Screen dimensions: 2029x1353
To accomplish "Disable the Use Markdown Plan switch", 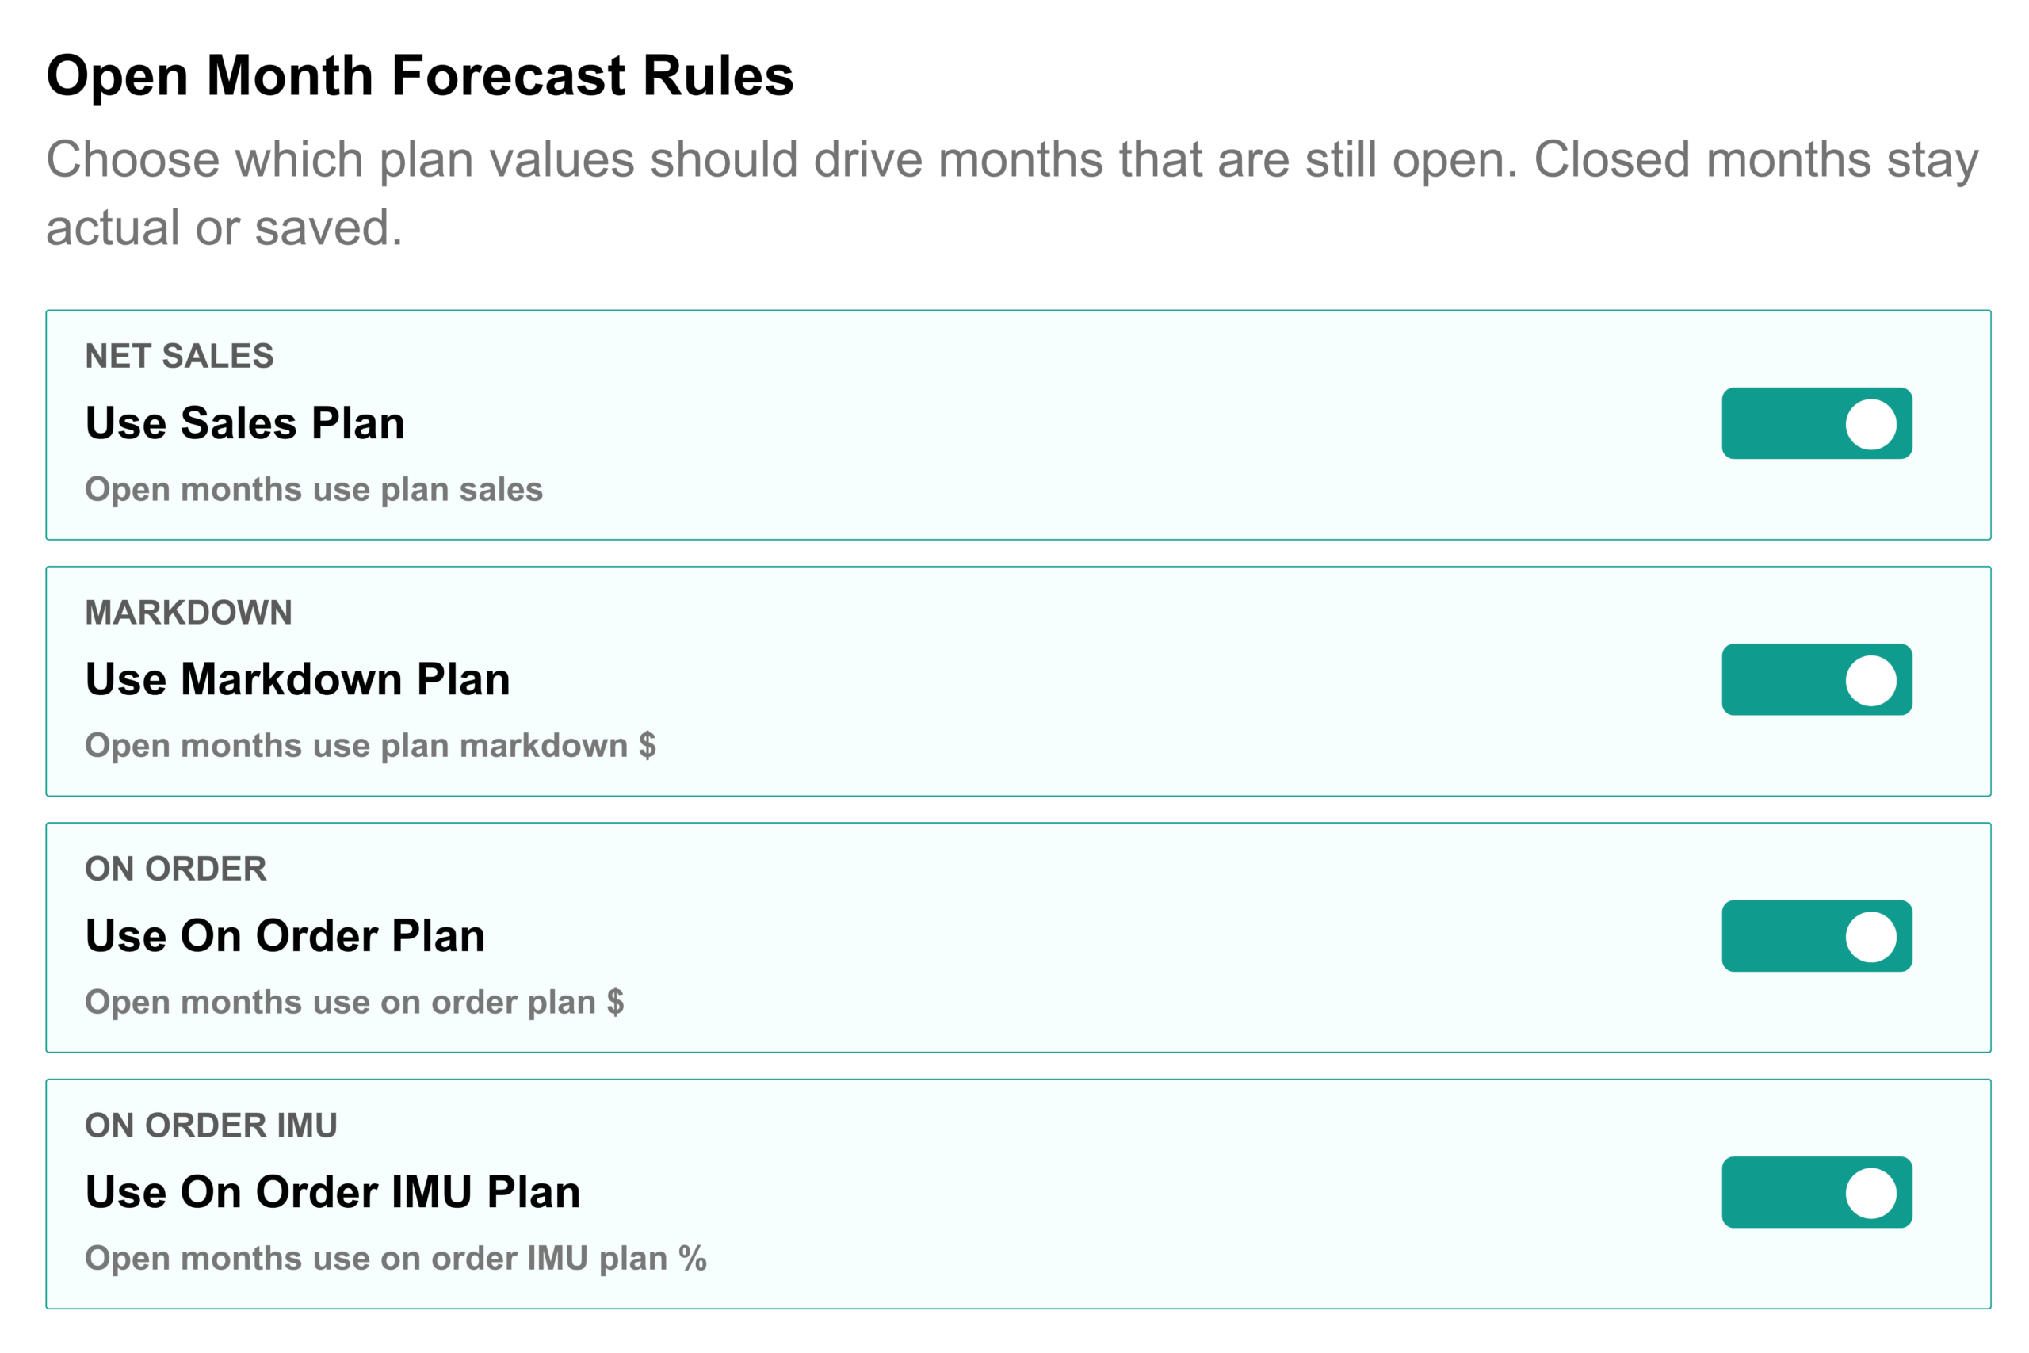I will pyautogui.click(x=1817, y=680).
